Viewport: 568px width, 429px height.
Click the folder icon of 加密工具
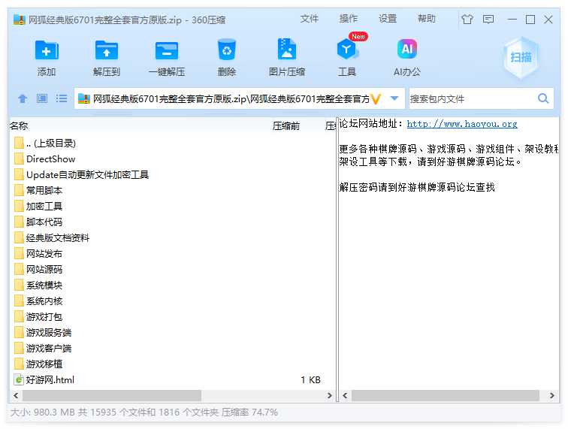tap(20, 206)
